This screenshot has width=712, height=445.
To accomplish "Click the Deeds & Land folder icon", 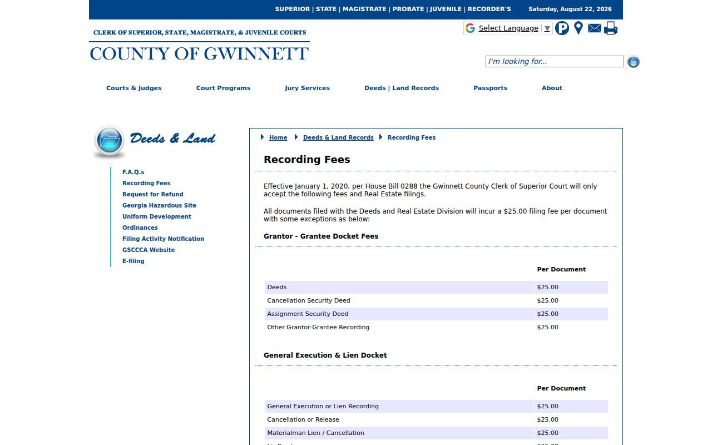I will (x=110, y=141).
